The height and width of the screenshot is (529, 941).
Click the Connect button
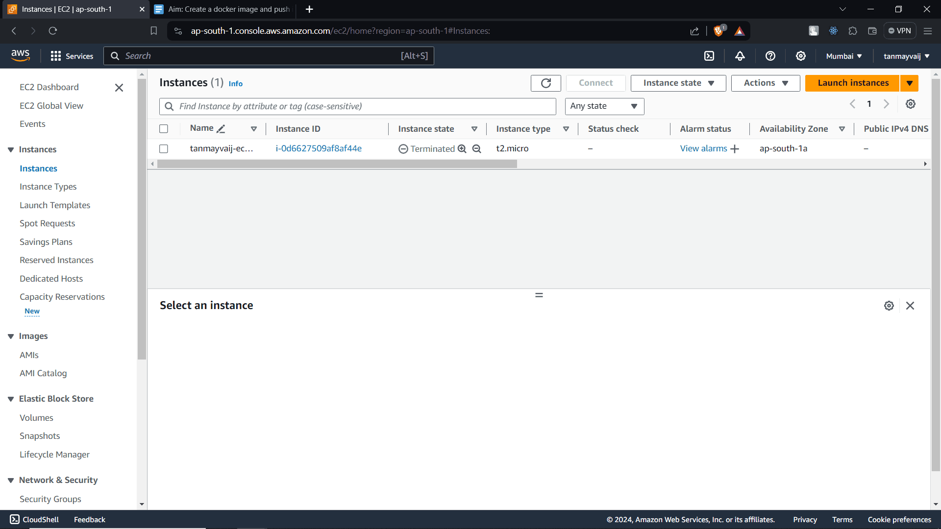click(595, 83)
